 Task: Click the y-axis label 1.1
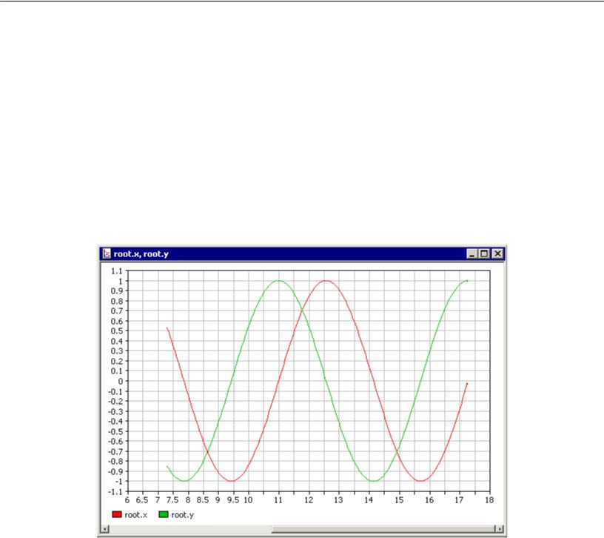point(117,271)
